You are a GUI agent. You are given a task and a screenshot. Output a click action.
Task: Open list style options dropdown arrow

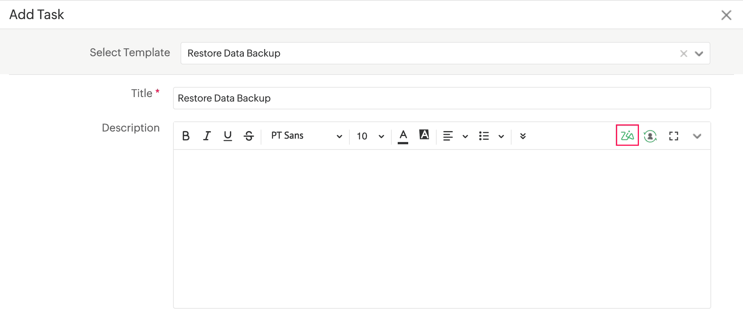501,136
